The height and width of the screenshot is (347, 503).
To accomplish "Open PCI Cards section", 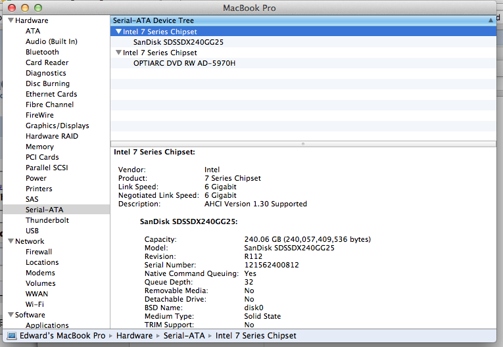I will (x=42, y=157).
